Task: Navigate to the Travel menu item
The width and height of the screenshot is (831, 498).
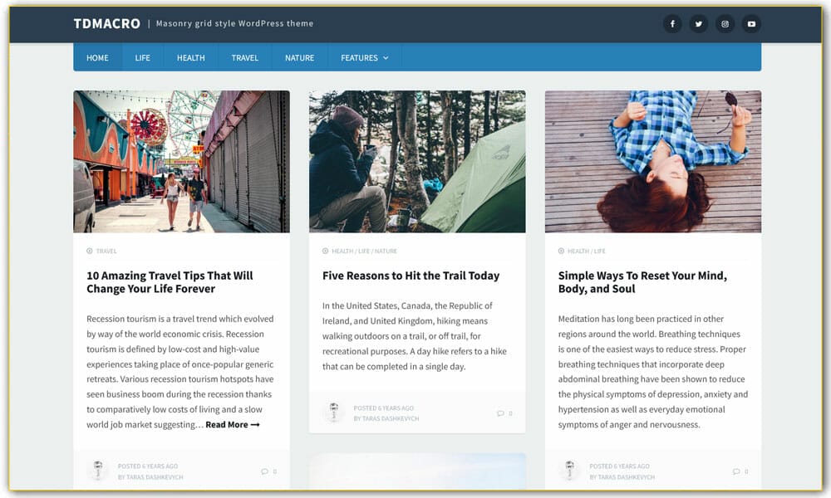Action: (x=244, y=58)
